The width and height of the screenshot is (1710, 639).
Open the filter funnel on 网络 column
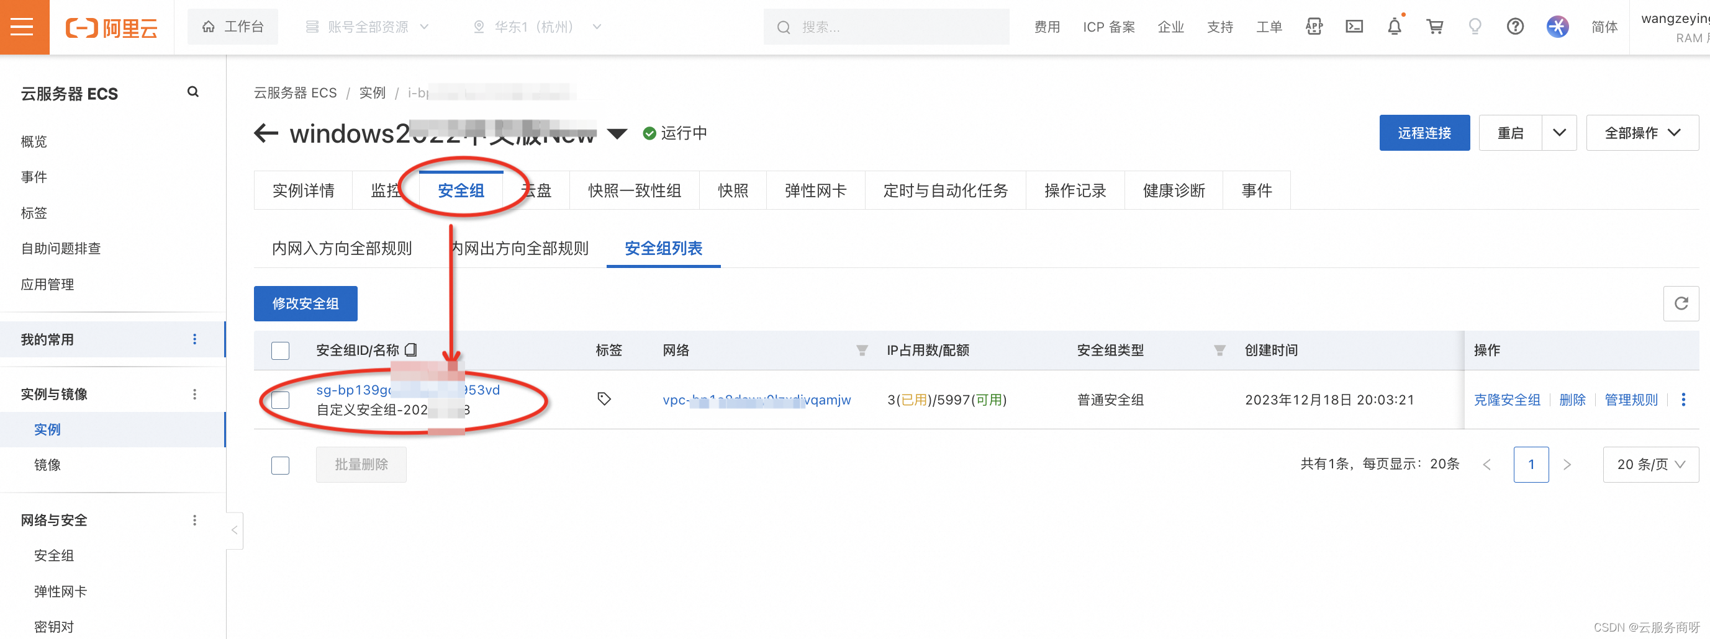point(862,351)
